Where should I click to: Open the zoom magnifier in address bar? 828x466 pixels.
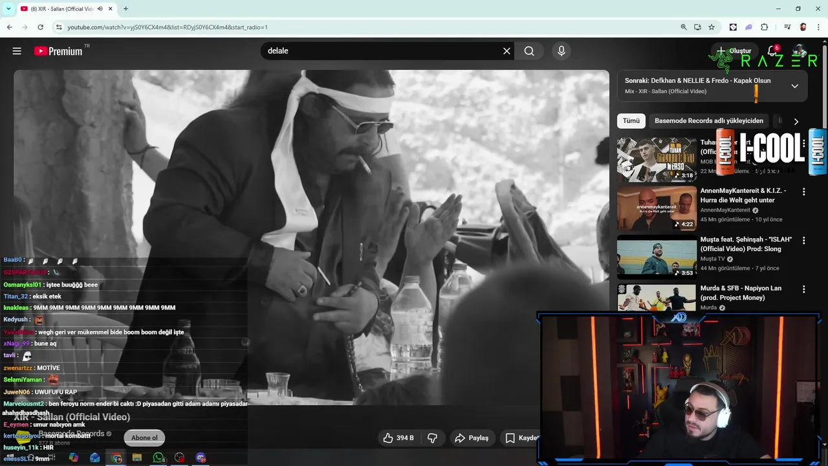tap(684, 27)
